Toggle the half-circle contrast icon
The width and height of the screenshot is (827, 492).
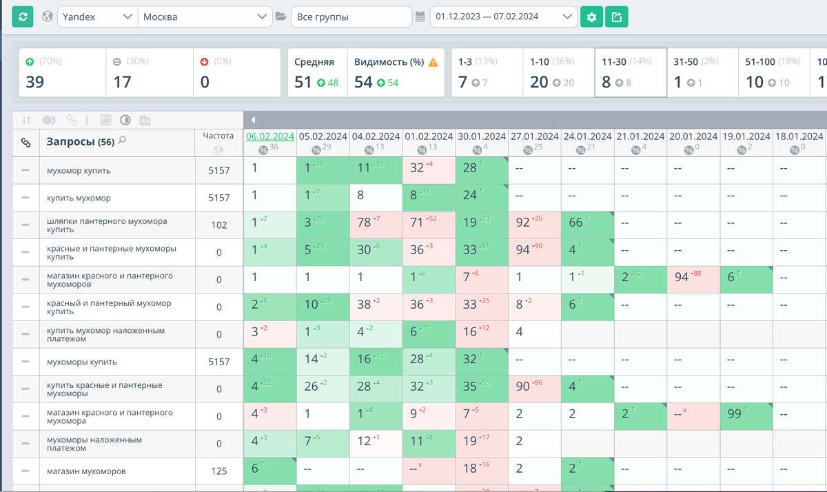click(x=125, y=119)
